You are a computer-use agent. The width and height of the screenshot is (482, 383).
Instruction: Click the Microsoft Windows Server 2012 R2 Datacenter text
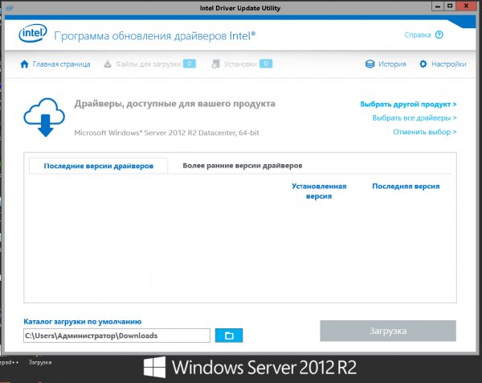pyautogui.click(x=166, y=133)
